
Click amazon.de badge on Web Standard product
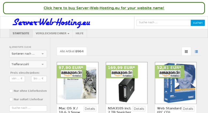(169, 74)
